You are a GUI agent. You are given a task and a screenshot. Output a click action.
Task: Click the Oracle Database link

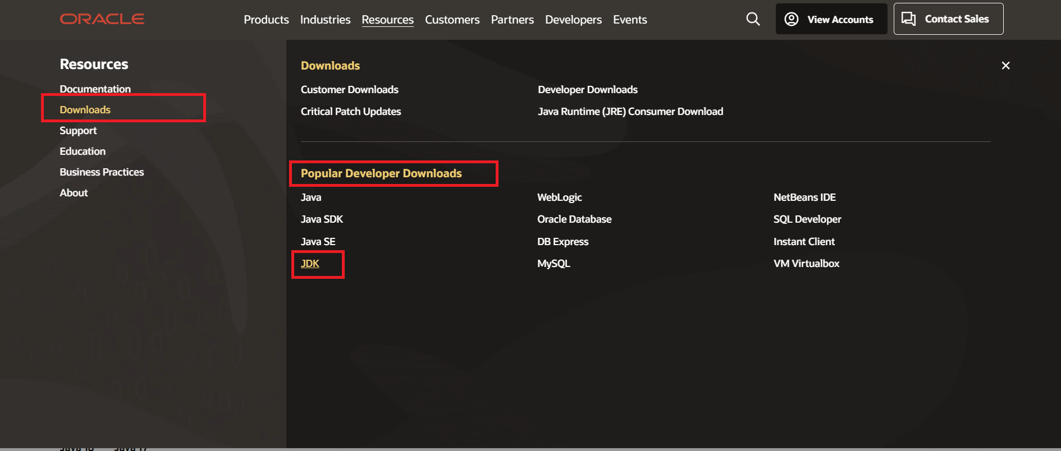[x=574, y=219]
